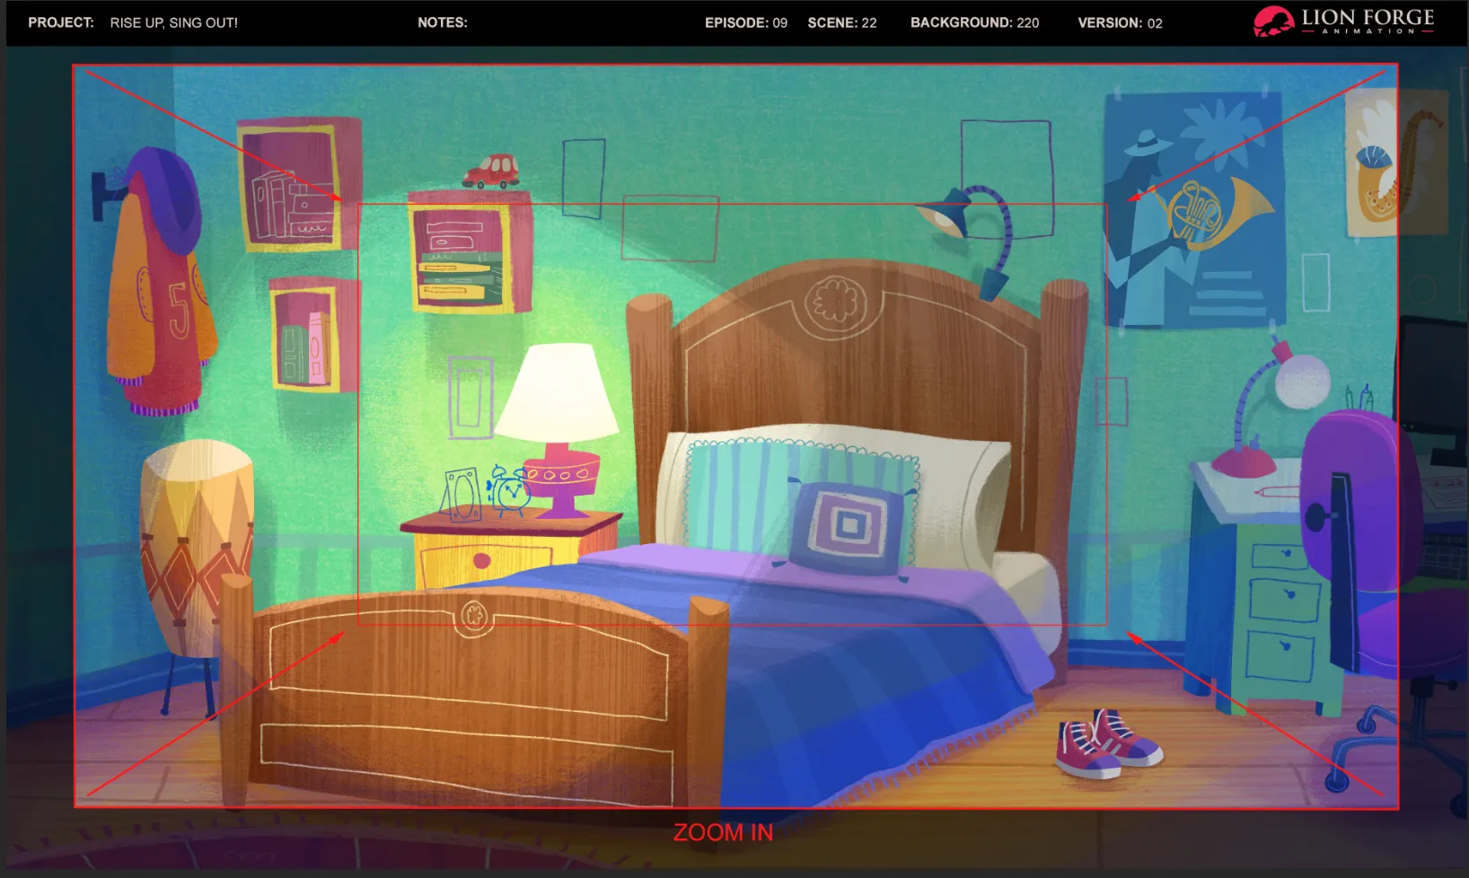Click the pair of red sneakers on the floor
1469x878 pixels.
pos(1108,742)
